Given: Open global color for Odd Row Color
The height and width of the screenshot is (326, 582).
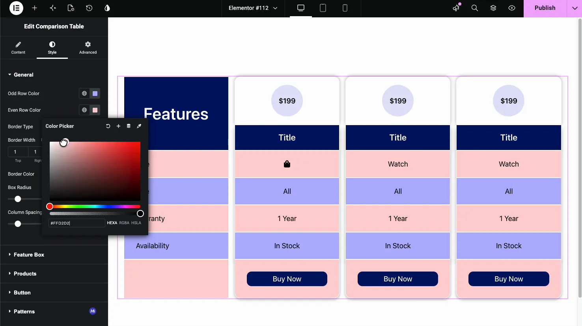Looking at the screenshot, I should pos(84,94).
